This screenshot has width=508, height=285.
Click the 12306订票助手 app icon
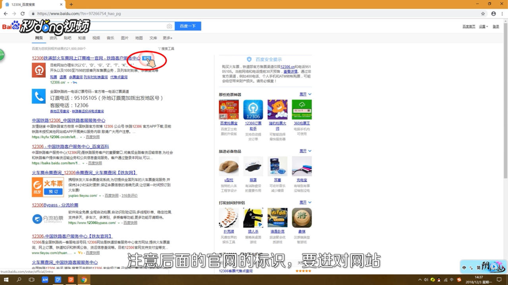tap(253, 110)
